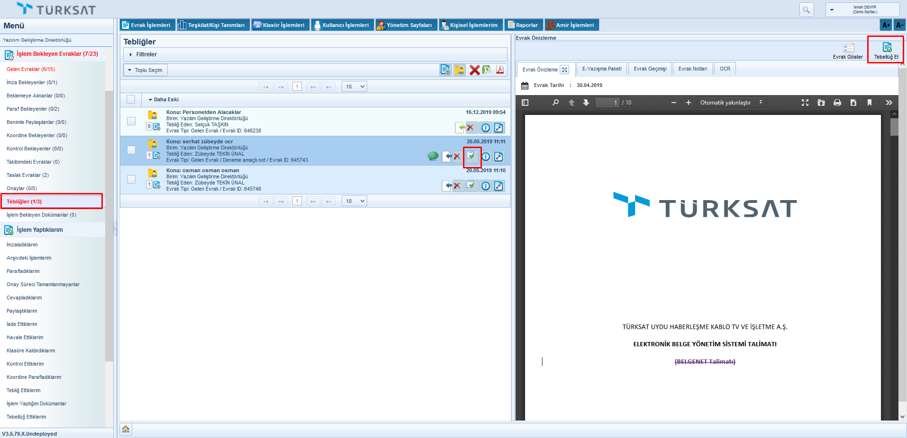The image size is (907, 438).
Task: Expand the Filtreler section
Action: (x=146, y=54)
